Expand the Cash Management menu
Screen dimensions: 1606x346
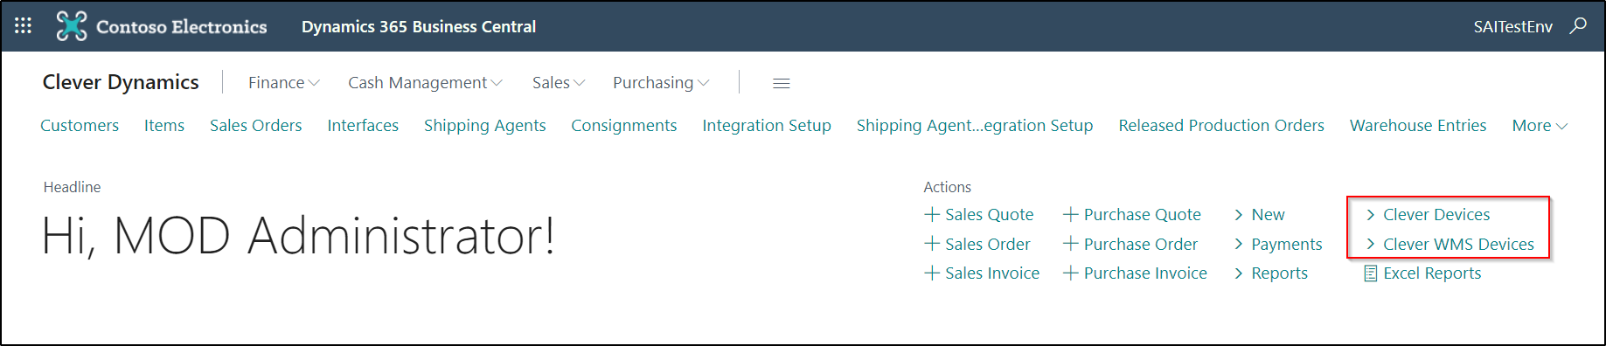pyautogui.click(x=425, y=83)
